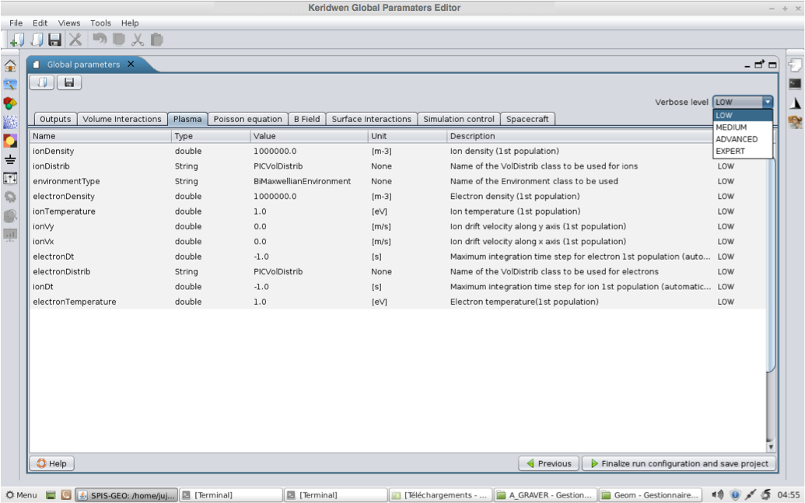This screenshot has width=805, height=503.
Task: Click the electrical ground symbol icon
Action: 10,160
